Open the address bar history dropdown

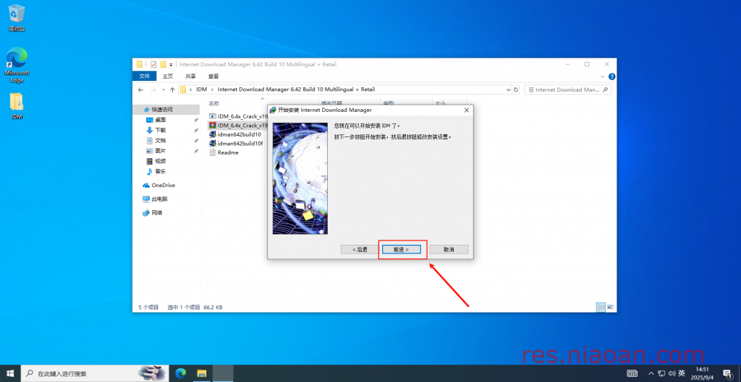[x=509, y=90]
